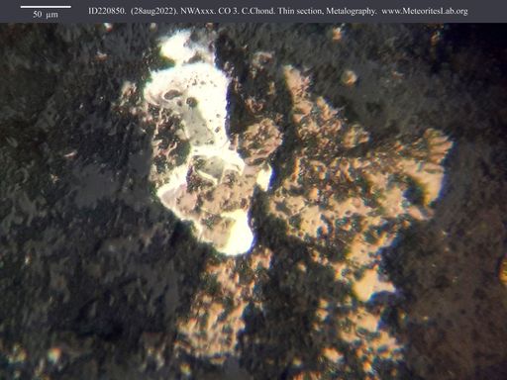Click the small bright blob atop white grain
Viewport: 507px width, 380px height.
point(171,47)
